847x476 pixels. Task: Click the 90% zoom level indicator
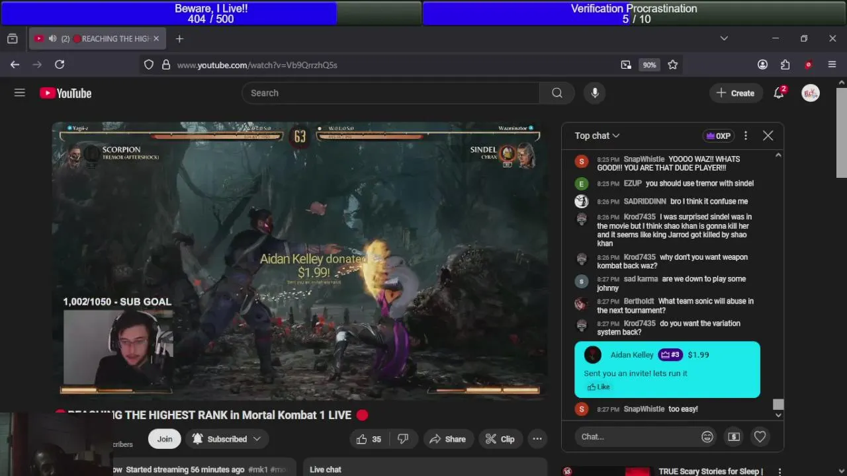pyautogui.click(x=649, y=65)
